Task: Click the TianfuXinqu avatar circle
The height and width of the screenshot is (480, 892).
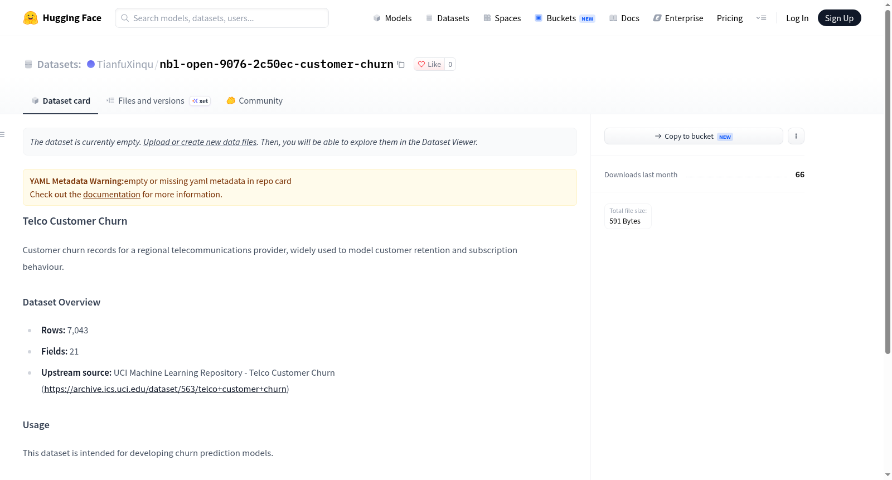Action: coord(91,64)
